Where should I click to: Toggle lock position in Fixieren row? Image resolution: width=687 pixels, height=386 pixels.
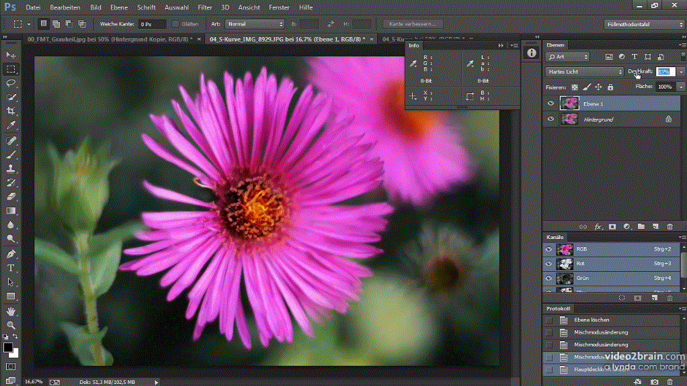(598, 87)
